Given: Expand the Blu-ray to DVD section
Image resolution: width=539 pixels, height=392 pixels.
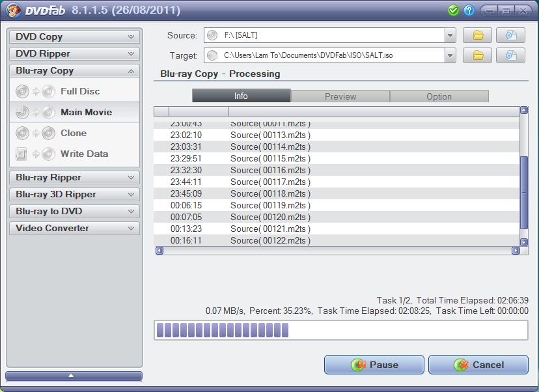Looking at the screenshot, I should click(74, 211).
